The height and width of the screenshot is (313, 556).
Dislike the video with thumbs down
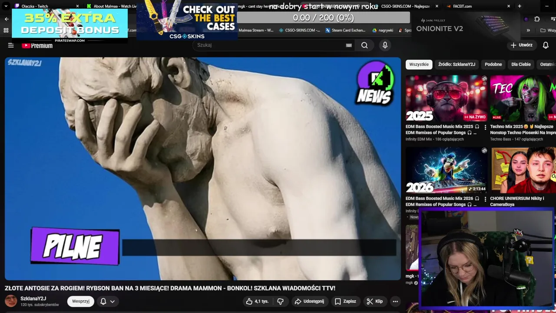click(281, 301)
